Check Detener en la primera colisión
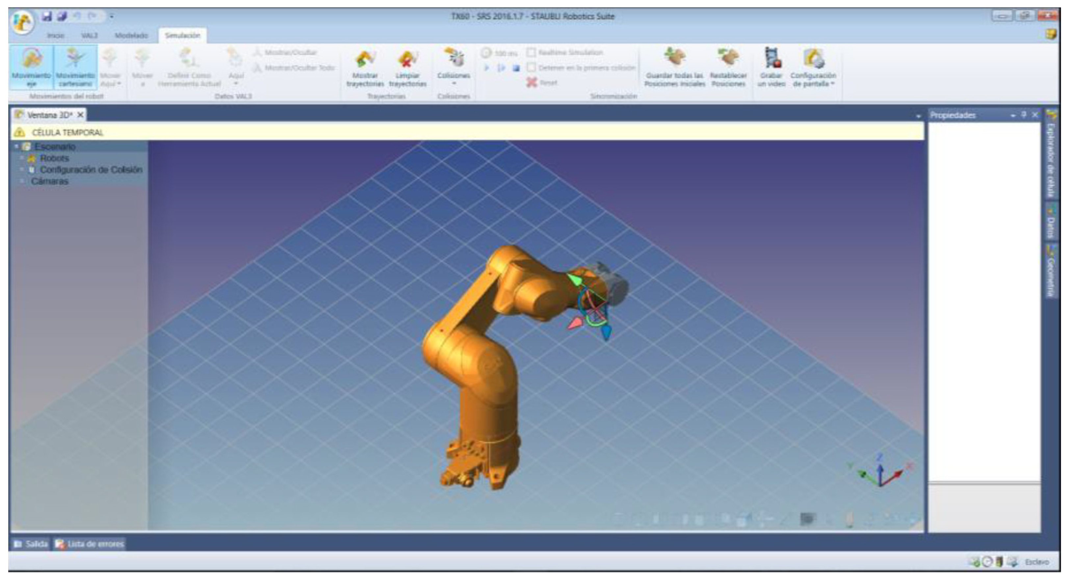1069x581 pixels. [531, 67]
